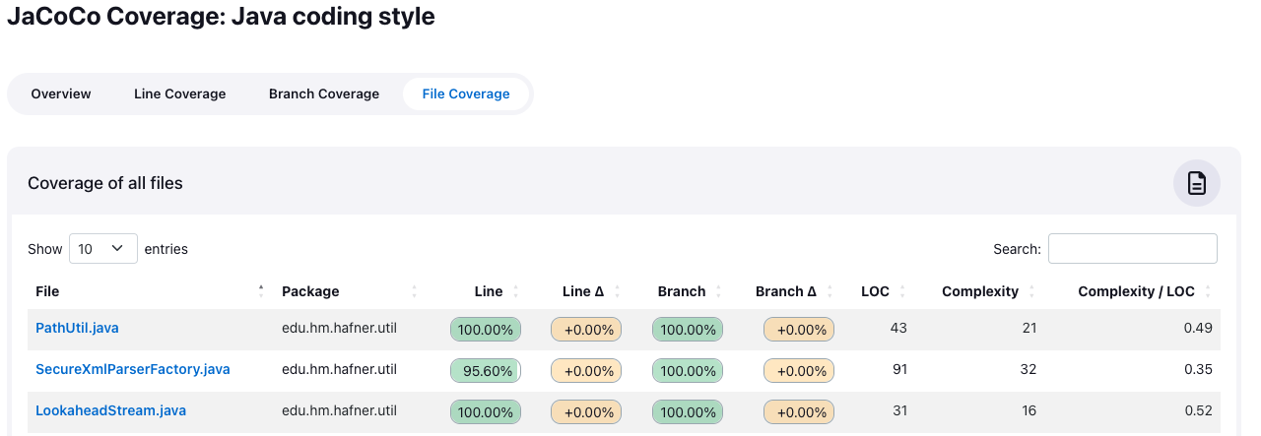Switch to the Overview tab
Viewport: 1261px width, 436px height.
[x=61, y=94]
